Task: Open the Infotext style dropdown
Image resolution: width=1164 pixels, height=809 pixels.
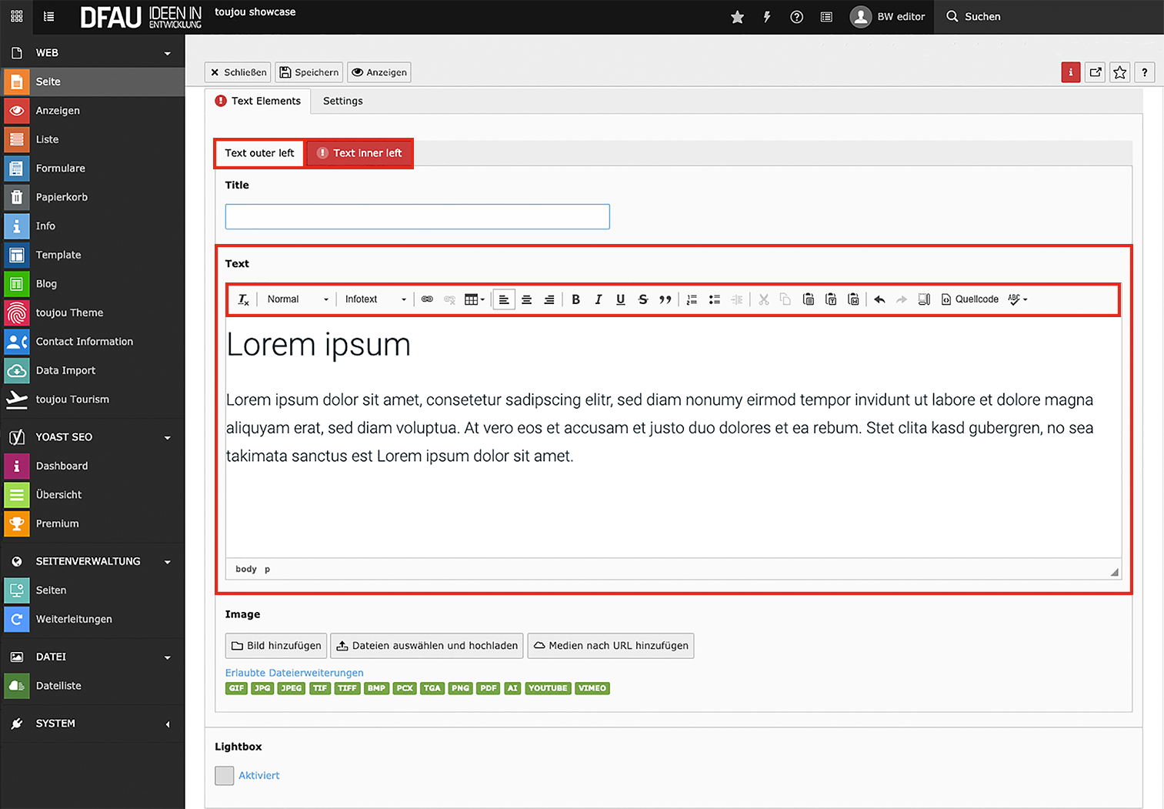Action: (375, 299)
